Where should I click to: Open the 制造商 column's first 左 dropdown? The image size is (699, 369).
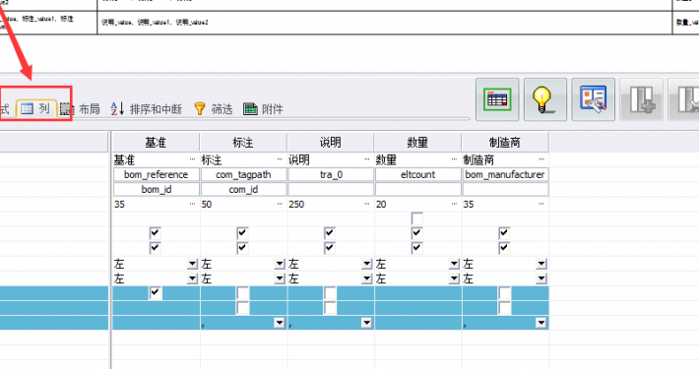point(541,264)
